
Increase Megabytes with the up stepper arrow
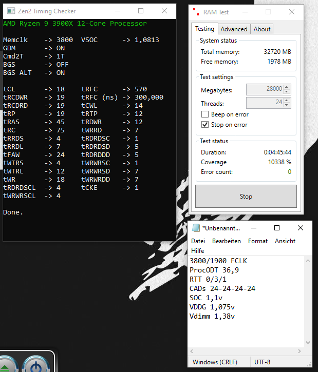pos(287,87)
